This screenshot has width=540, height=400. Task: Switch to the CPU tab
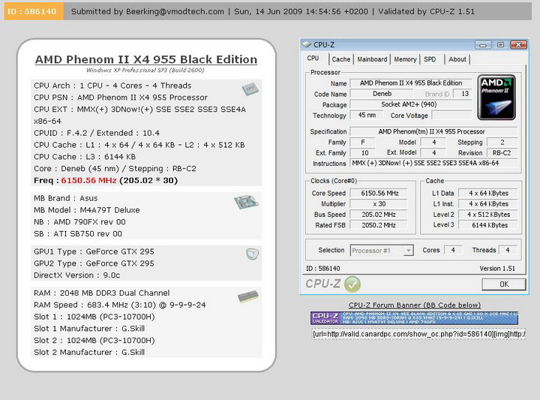pyautogui.click(x=313, y=59)
